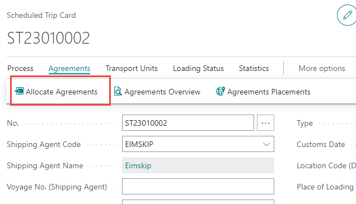Click the Allocate Agreements icon
The height and width of the screenshot is (204, 356).
pos(19,91)
